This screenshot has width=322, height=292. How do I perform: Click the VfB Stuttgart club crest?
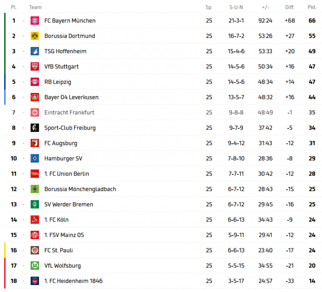(x=34, y=67)
